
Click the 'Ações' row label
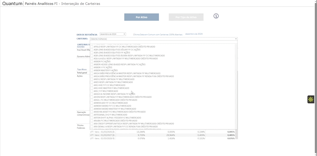point(80,76)
